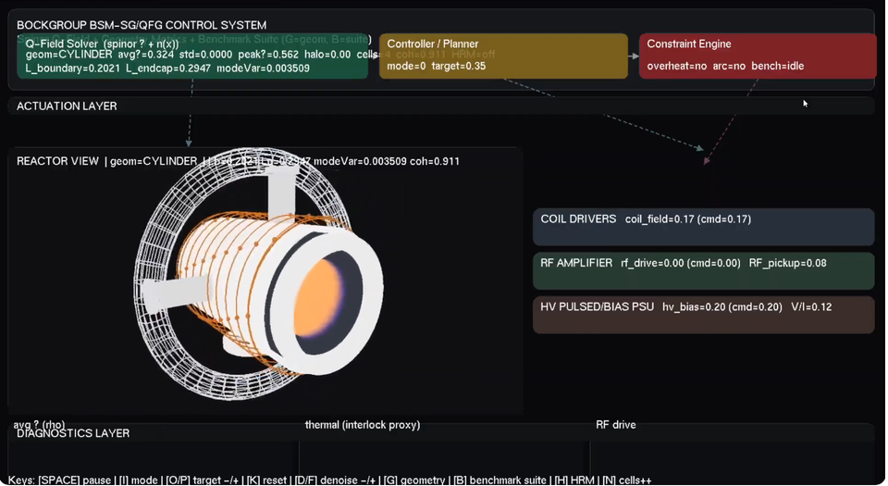Click '[K] reset' key hint

pyautogui.click(x=265, y=480)
